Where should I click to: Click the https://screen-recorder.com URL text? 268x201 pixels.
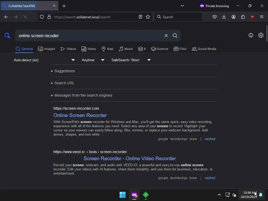coord(76,108)
